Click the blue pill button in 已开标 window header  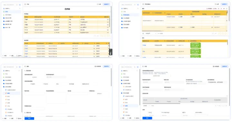pyautogui.click(x=106, y=4)
